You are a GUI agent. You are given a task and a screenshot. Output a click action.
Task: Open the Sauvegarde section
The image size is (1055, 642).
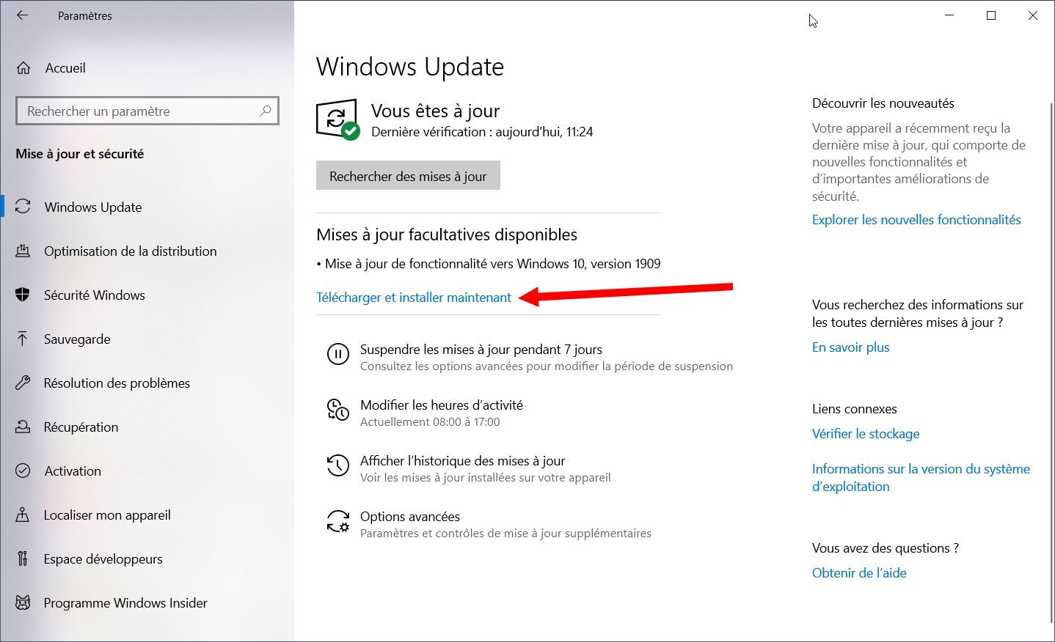click(77, 339)
